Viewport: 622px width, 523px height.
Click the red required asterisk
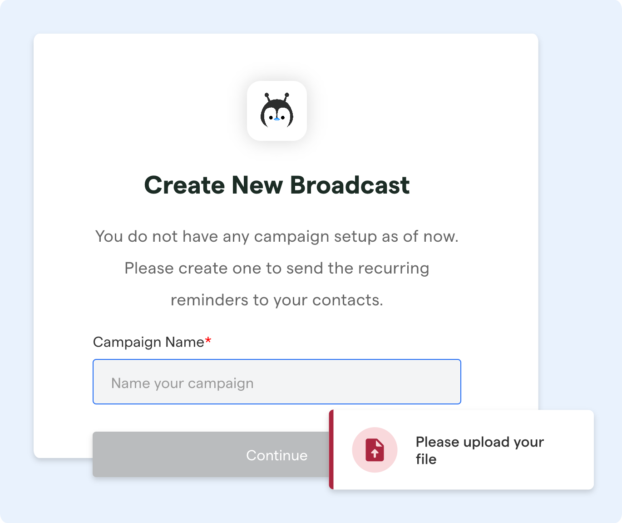click(x=208, y=340)
